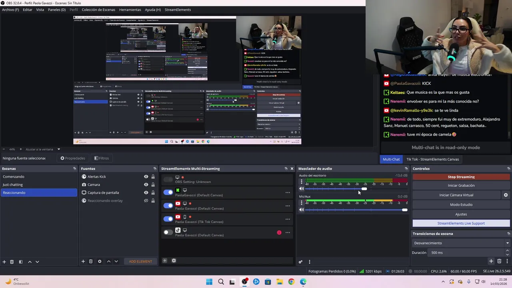Open transition properties three-dot menu

507,261
